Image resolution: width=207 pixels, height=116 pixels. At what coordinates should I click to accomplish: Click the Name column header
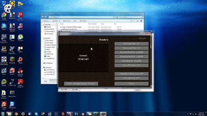click(x=62, y=24)
